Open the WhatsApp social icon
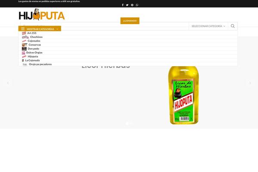This screenshot has height=172, width=258. coord(137,5)
